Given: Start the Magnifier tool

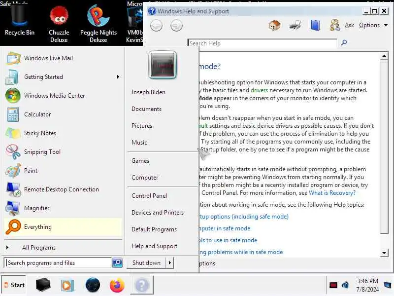Looking at the screenshot, I should click(63, 208).
